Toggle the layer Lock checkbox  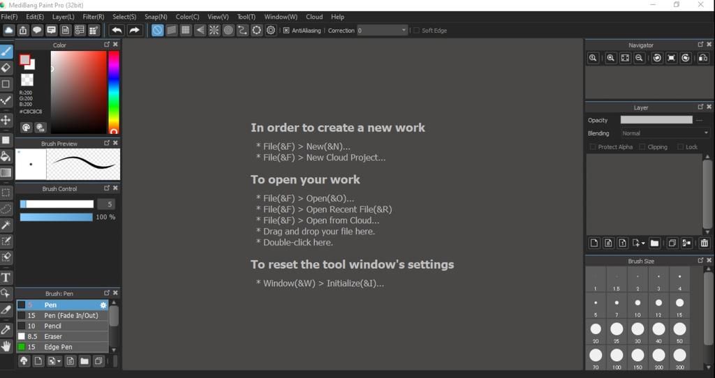[680, 146]
